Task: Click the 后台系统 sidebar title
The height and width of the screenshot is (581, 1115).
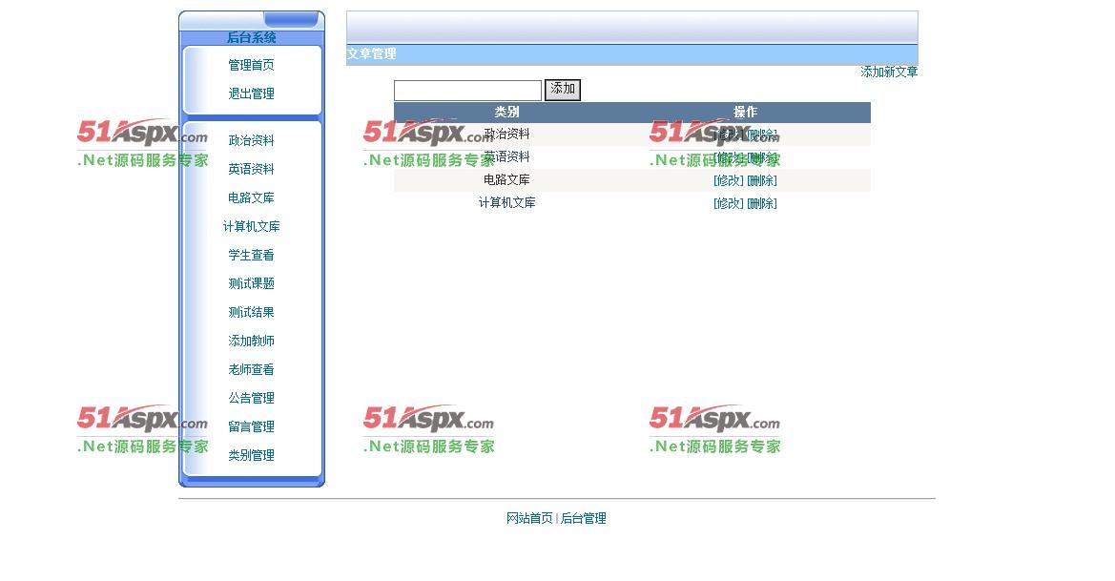Action: (251, 38)
